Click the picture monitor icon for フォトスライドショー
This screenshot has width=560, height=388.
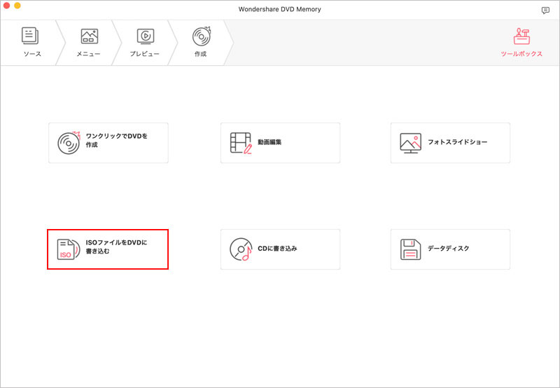[411, 143]
